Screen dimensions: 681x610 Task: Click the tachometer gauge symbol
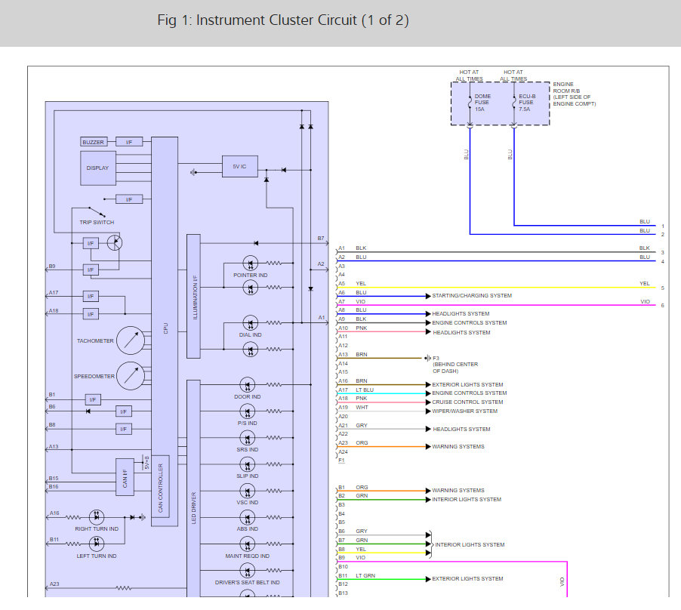point(131,340)
